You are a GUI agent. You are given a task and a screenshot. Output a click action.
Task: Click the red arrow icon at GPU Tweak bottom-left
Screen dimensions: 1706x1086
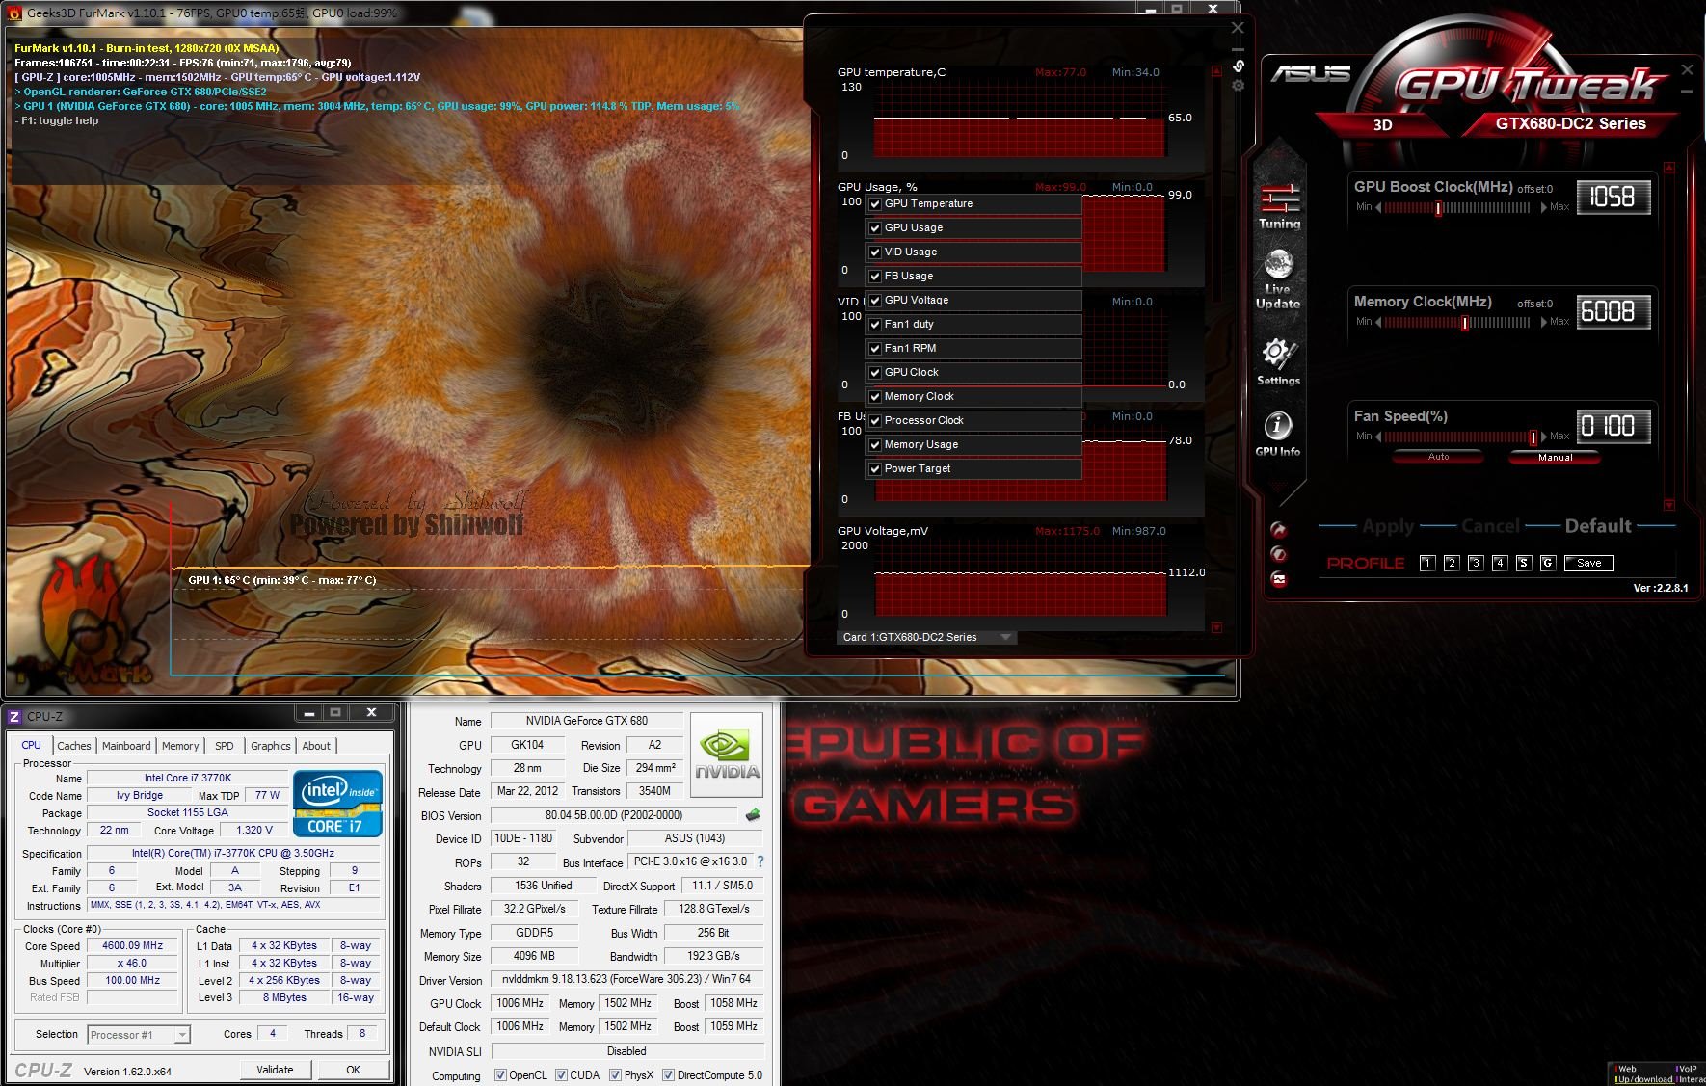point(1278,529)
